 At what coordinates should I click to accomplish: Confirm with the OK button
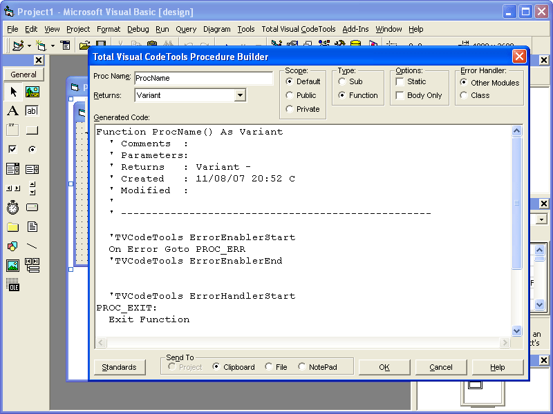[384, 367]
